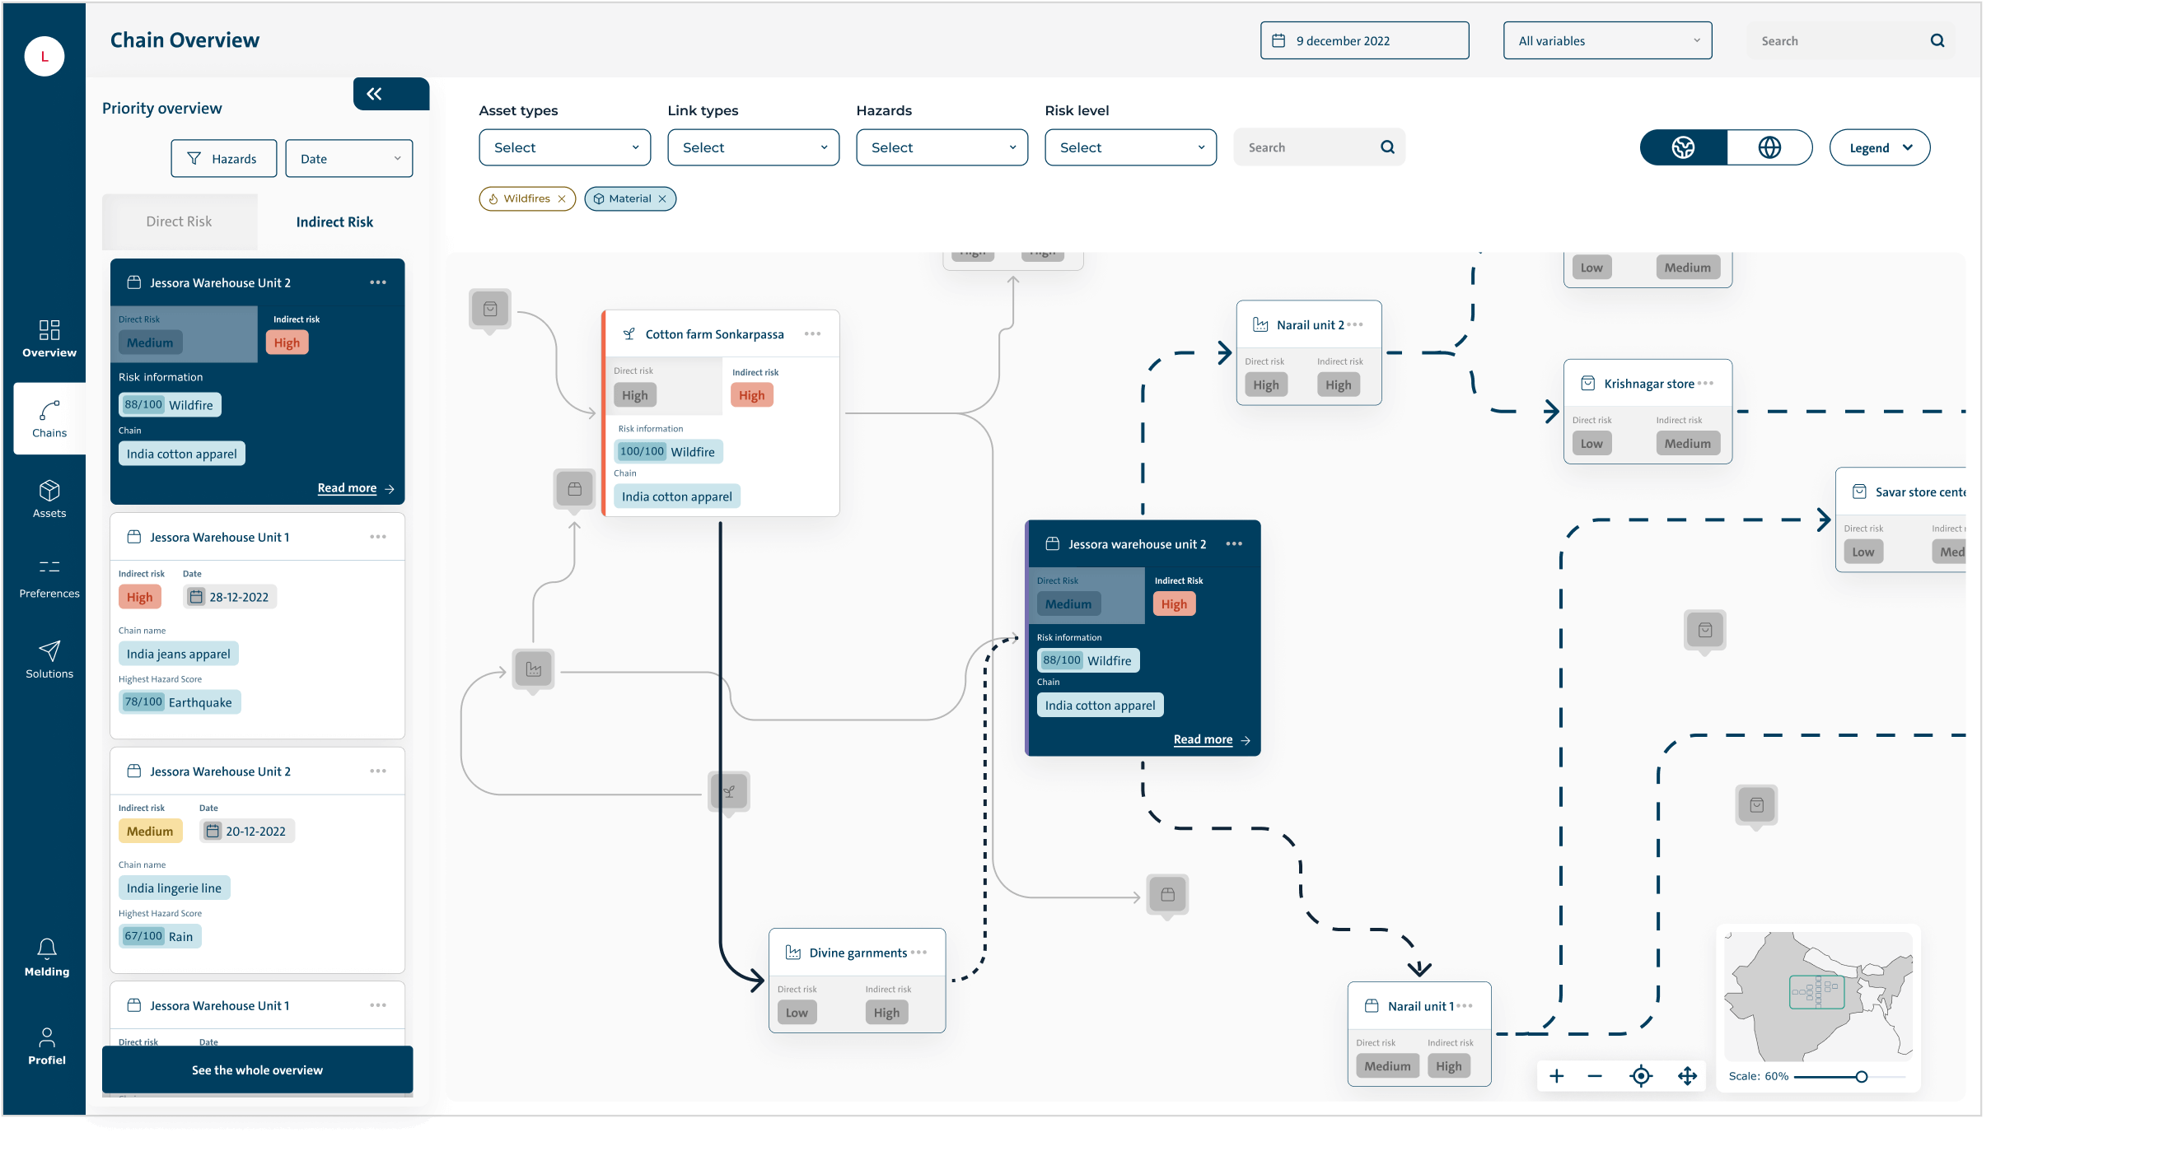
Task: Open Solutions in the sidebar
Action: pos(49,660)
